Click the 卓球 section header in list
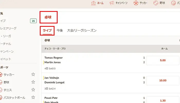The image size is (180, 103). coord(47,40)
